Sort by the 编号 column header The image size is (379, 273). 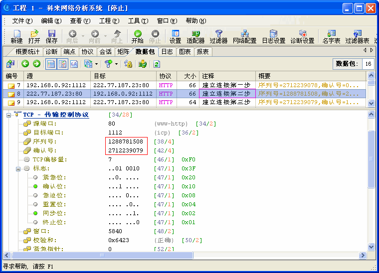tap(13, 76)
